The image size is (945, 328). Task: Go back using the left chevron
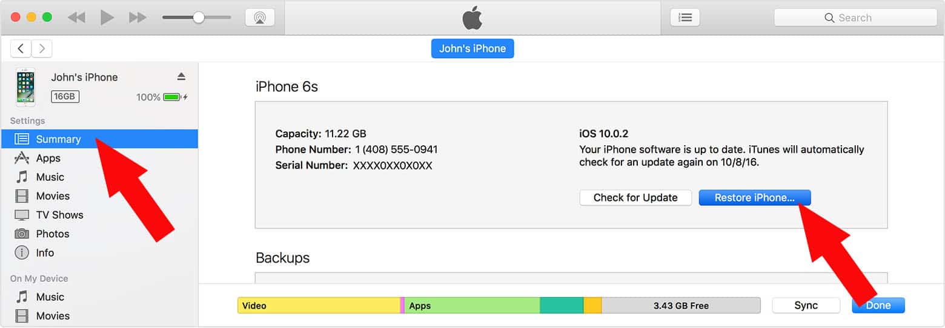coord(21,49)
